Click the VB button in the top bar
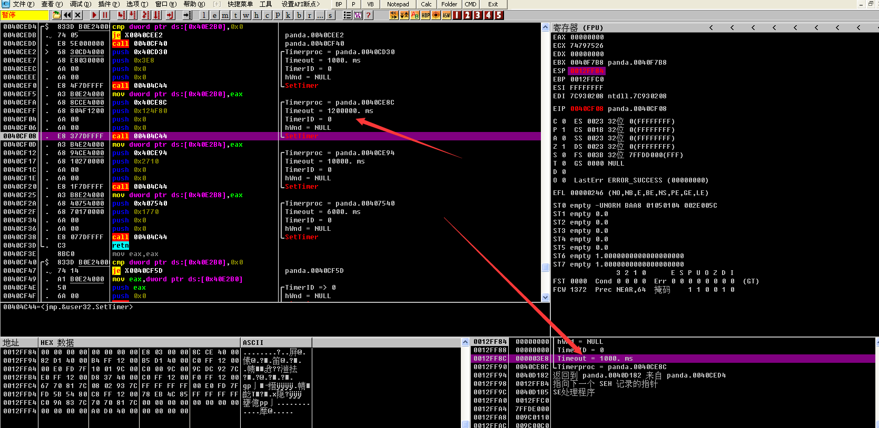 [370, 4]
